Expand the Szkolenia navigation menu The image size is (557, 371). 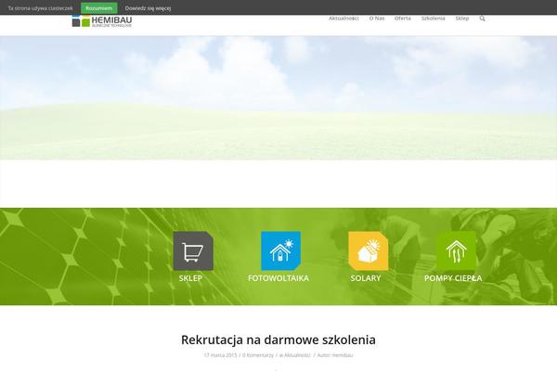pos(433,19)
